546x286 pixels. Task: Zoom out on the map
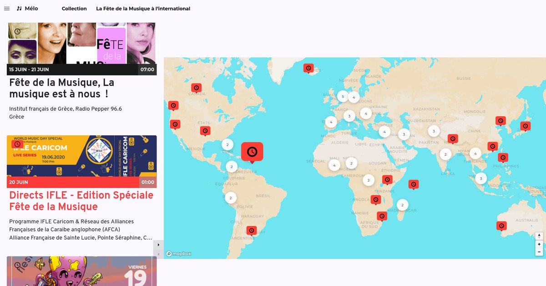coord(539,252)
